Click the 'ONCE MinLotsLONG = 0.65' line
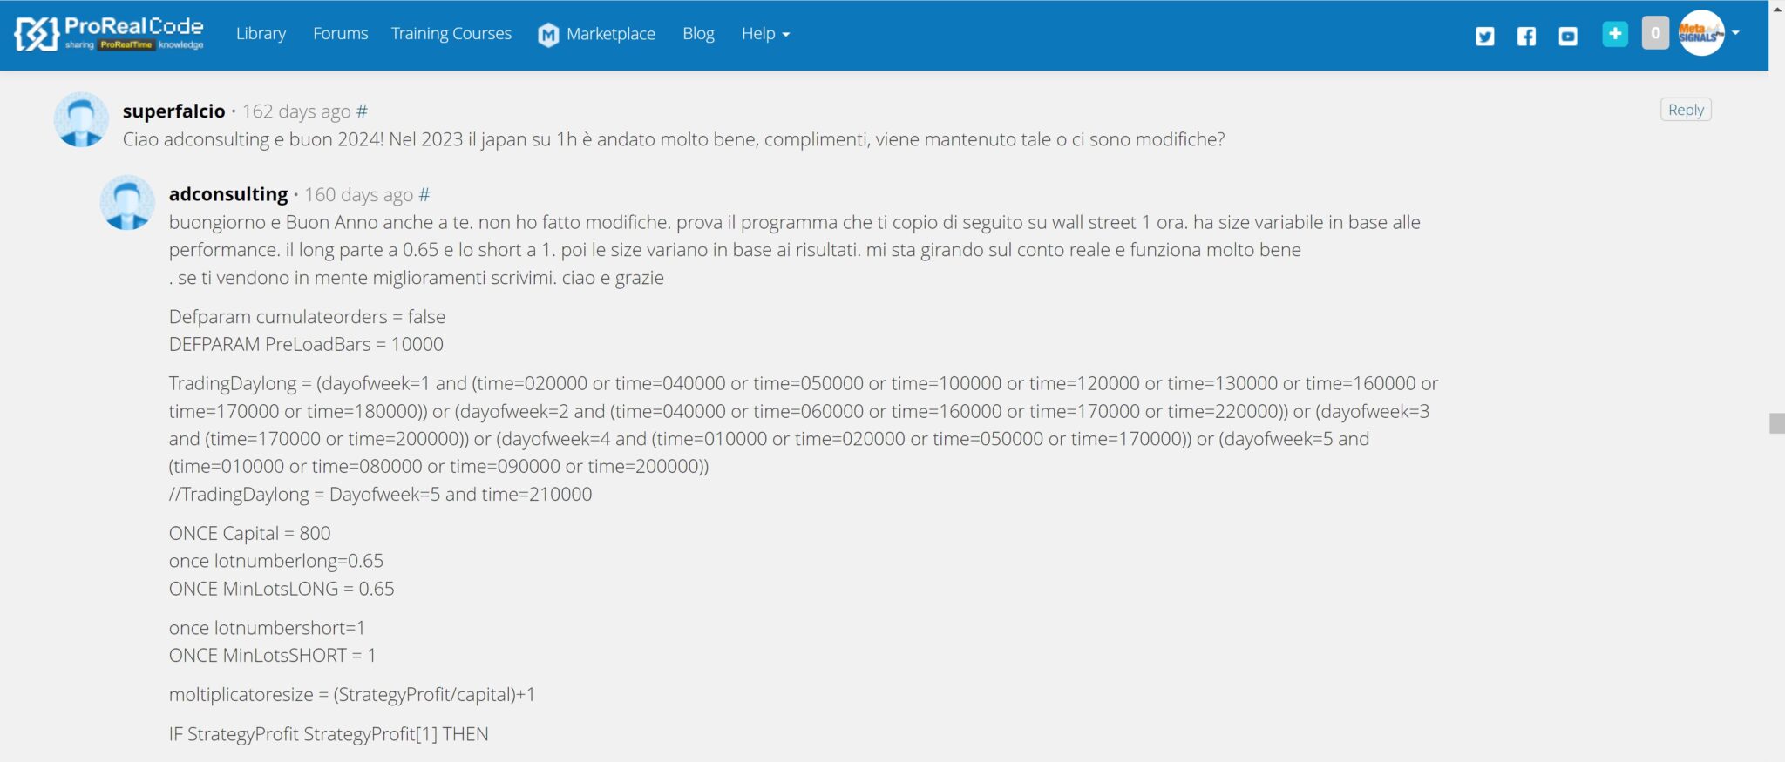The image size is (1785, 762). click(x=282, y=589)
